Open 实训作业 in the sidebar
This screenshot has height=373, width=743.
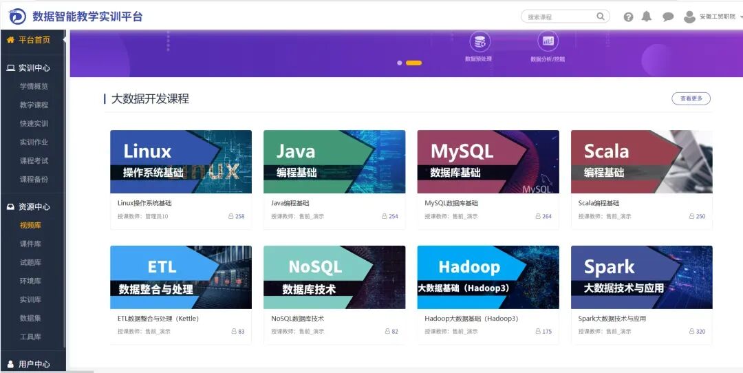coord(34,142)
